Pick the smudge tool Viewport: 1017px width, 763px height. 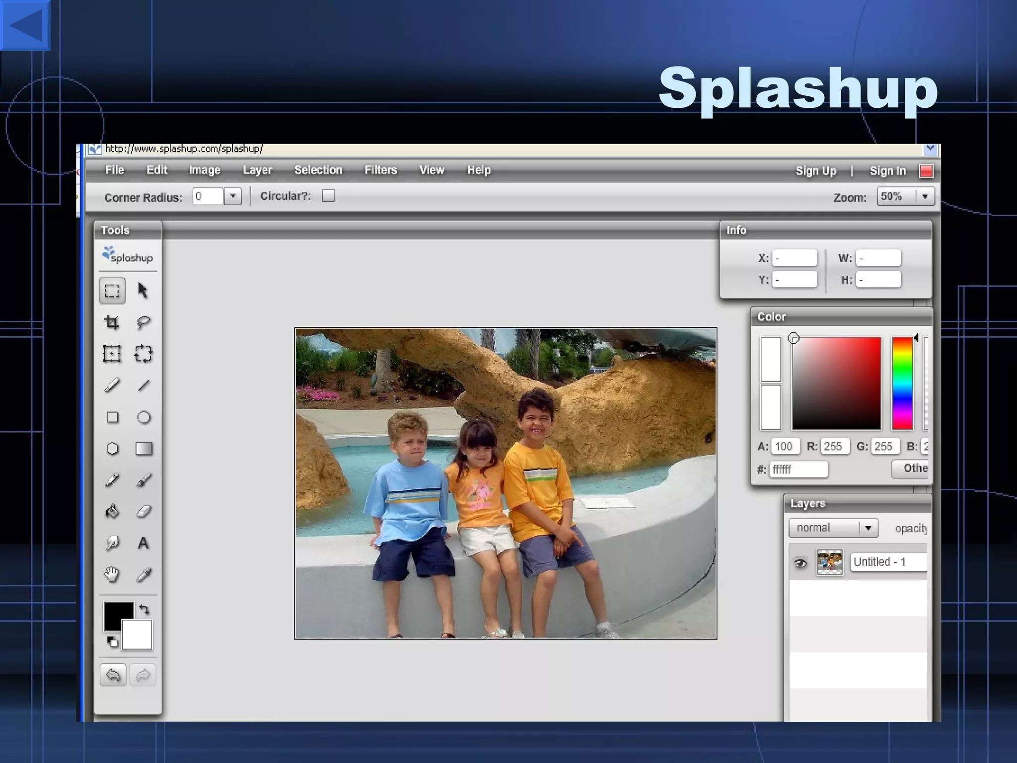click(112, 543)
